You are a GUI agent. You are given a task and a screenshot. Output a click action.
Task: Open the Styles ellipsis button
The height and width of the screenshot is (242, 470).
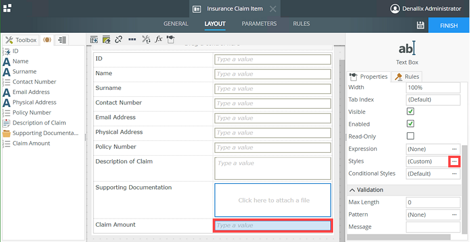pyautogui.click(x=454, y=161)
